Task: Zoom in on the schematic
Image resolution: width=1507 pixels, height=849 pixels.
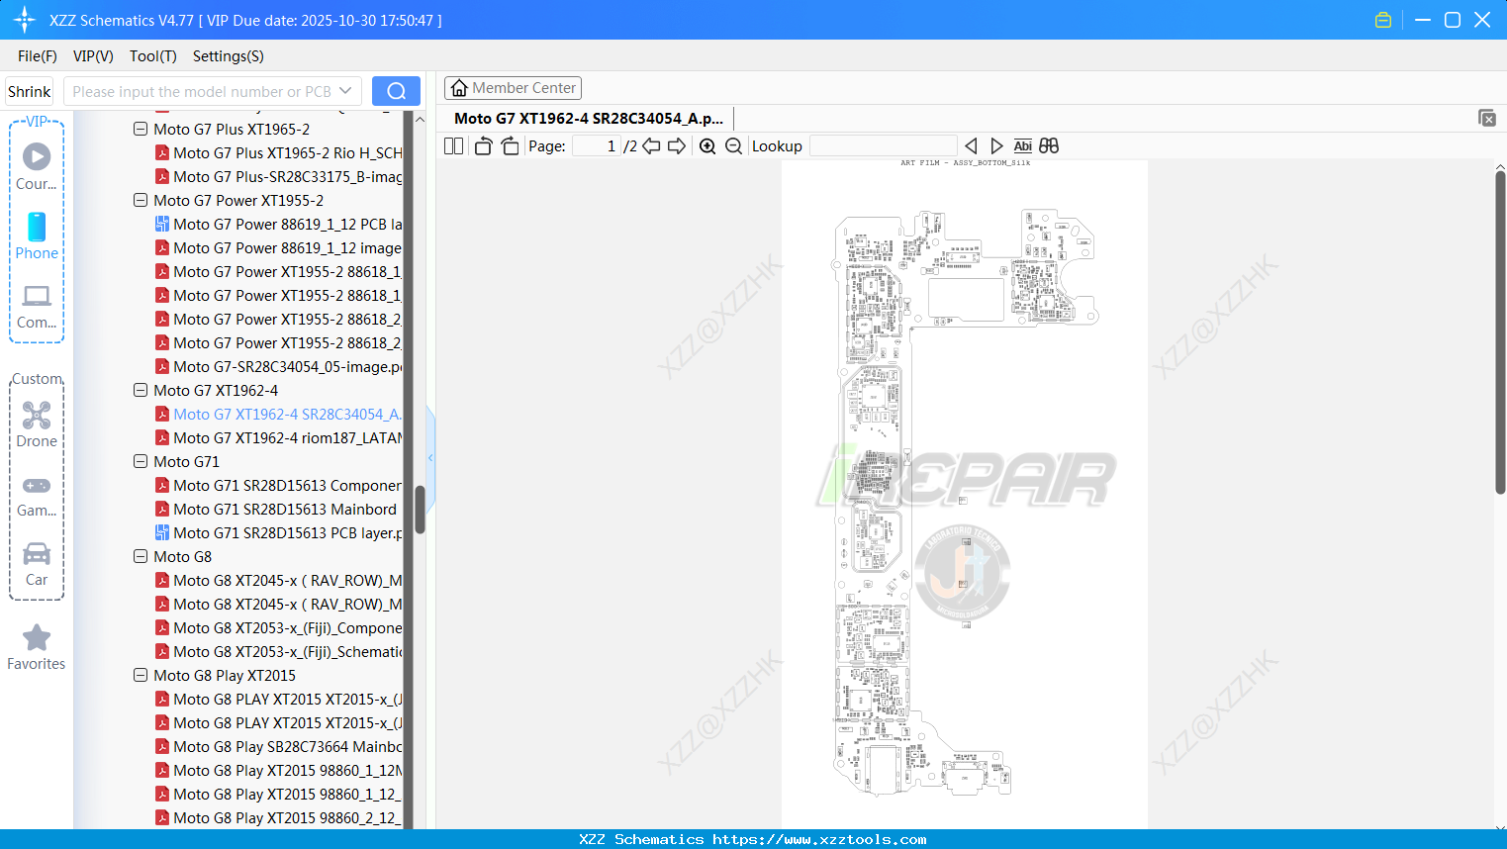Action: 707,146
